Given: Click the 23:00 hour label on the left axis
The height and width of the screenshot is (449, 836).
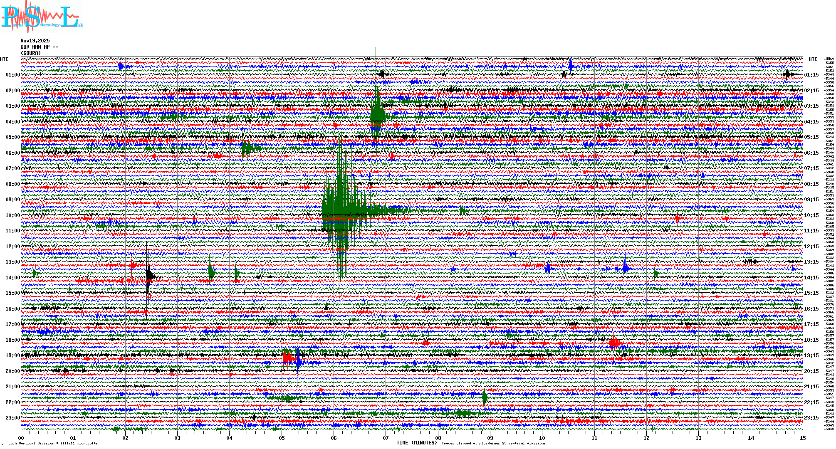Looking at the screenshot, I should point(13,418).
